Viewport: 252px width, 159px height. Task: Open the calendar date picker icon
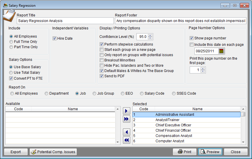point(221,51)
